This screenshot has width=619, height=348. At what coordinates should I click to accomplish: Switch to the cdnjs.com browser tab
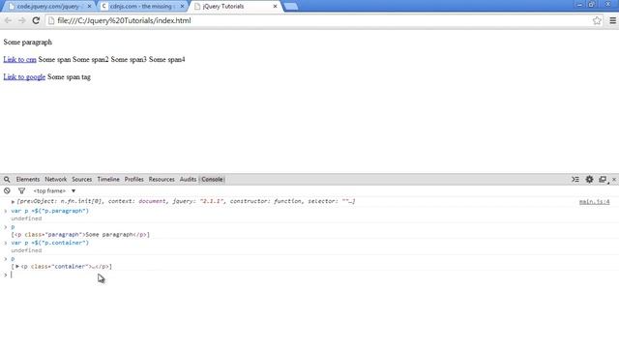141,7
